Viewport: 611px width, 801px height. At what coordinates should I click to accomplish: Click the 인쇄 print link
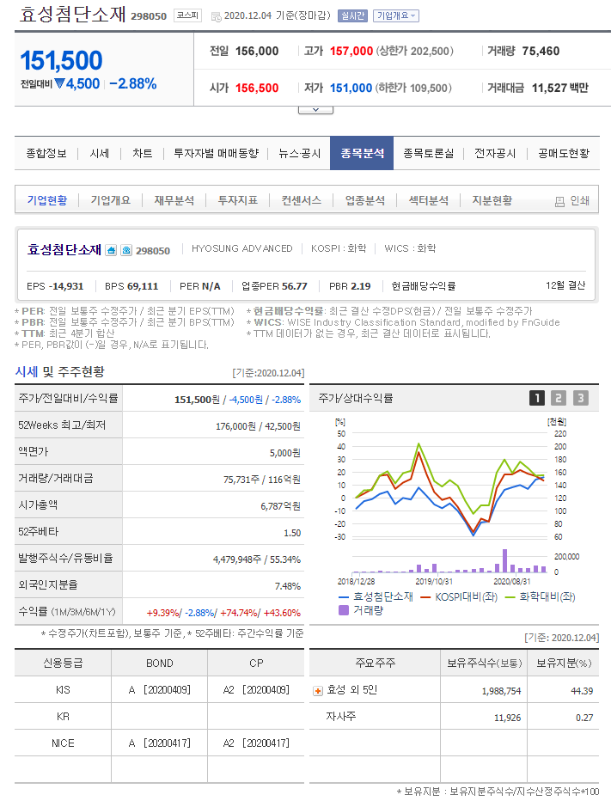[x=579, y=201]
